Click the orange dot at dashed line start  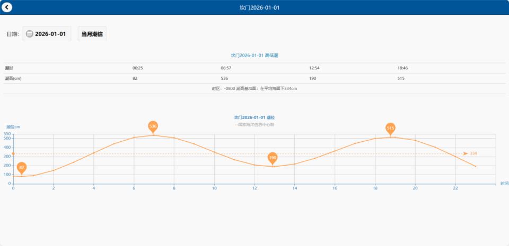[x=13, y=154]
